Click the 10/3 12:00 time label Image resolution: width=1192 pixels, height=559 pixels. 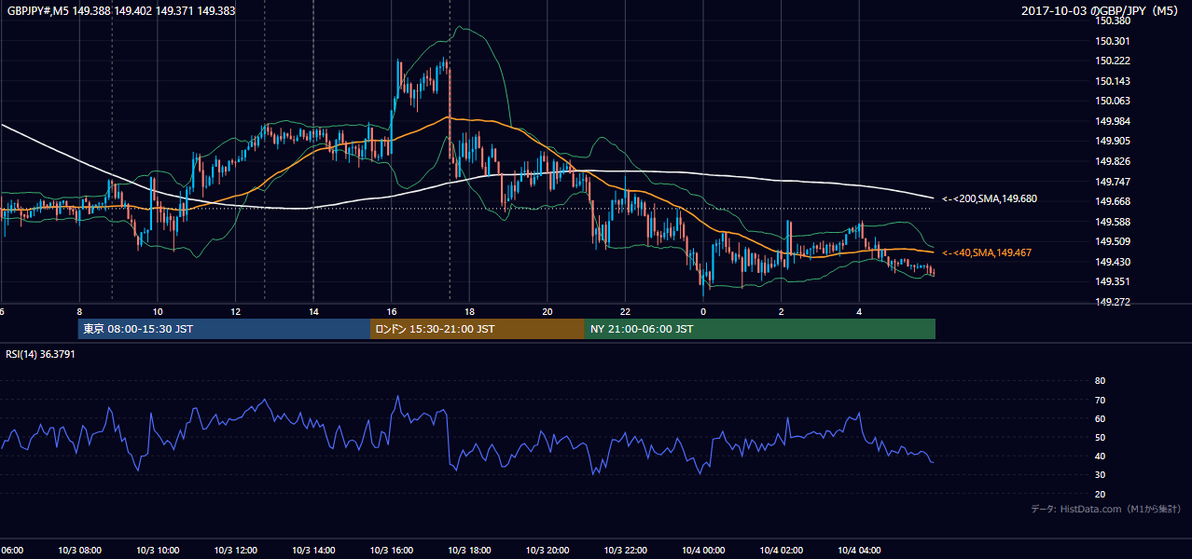(x=236, y=551)
